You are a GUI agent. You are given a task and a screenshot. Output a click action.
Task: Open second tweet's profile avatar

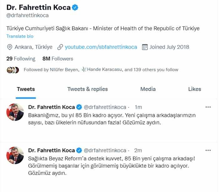[x=15, y=155]
